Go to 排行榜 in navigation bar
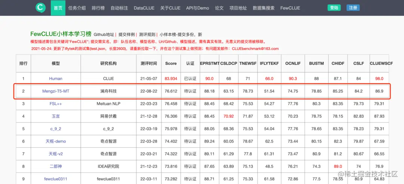The image size is (404, 184). [98, 8]
